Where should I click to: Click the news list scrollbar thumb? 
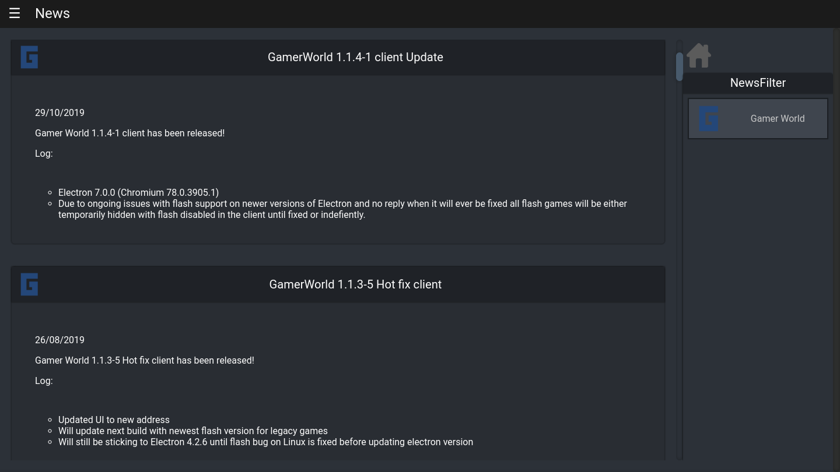679,66
